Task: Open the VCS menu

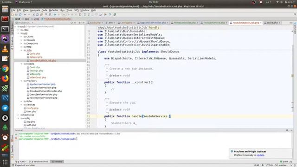Action: pyautogui.click(x=76, y=10)
